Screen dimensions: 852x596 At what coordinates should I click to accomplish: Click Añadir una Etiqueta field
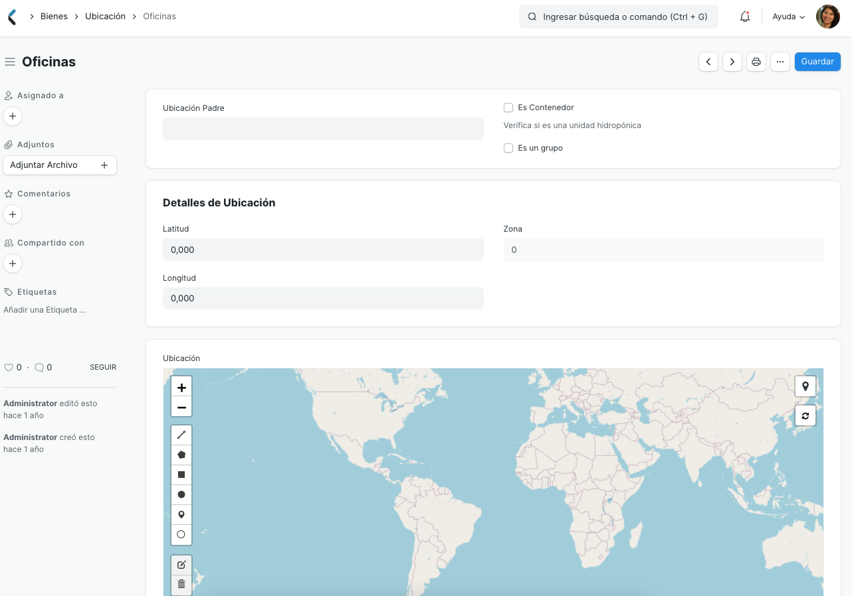45,310
